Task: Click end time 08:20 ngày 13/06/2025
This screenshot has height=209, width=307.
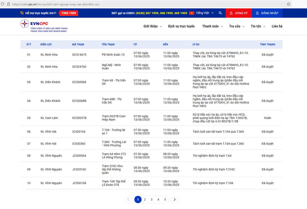Action: (x=171, y=156)
